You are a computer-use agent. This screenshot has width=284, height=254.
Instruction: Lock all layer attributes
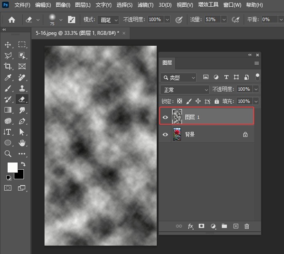pos(217,101)
